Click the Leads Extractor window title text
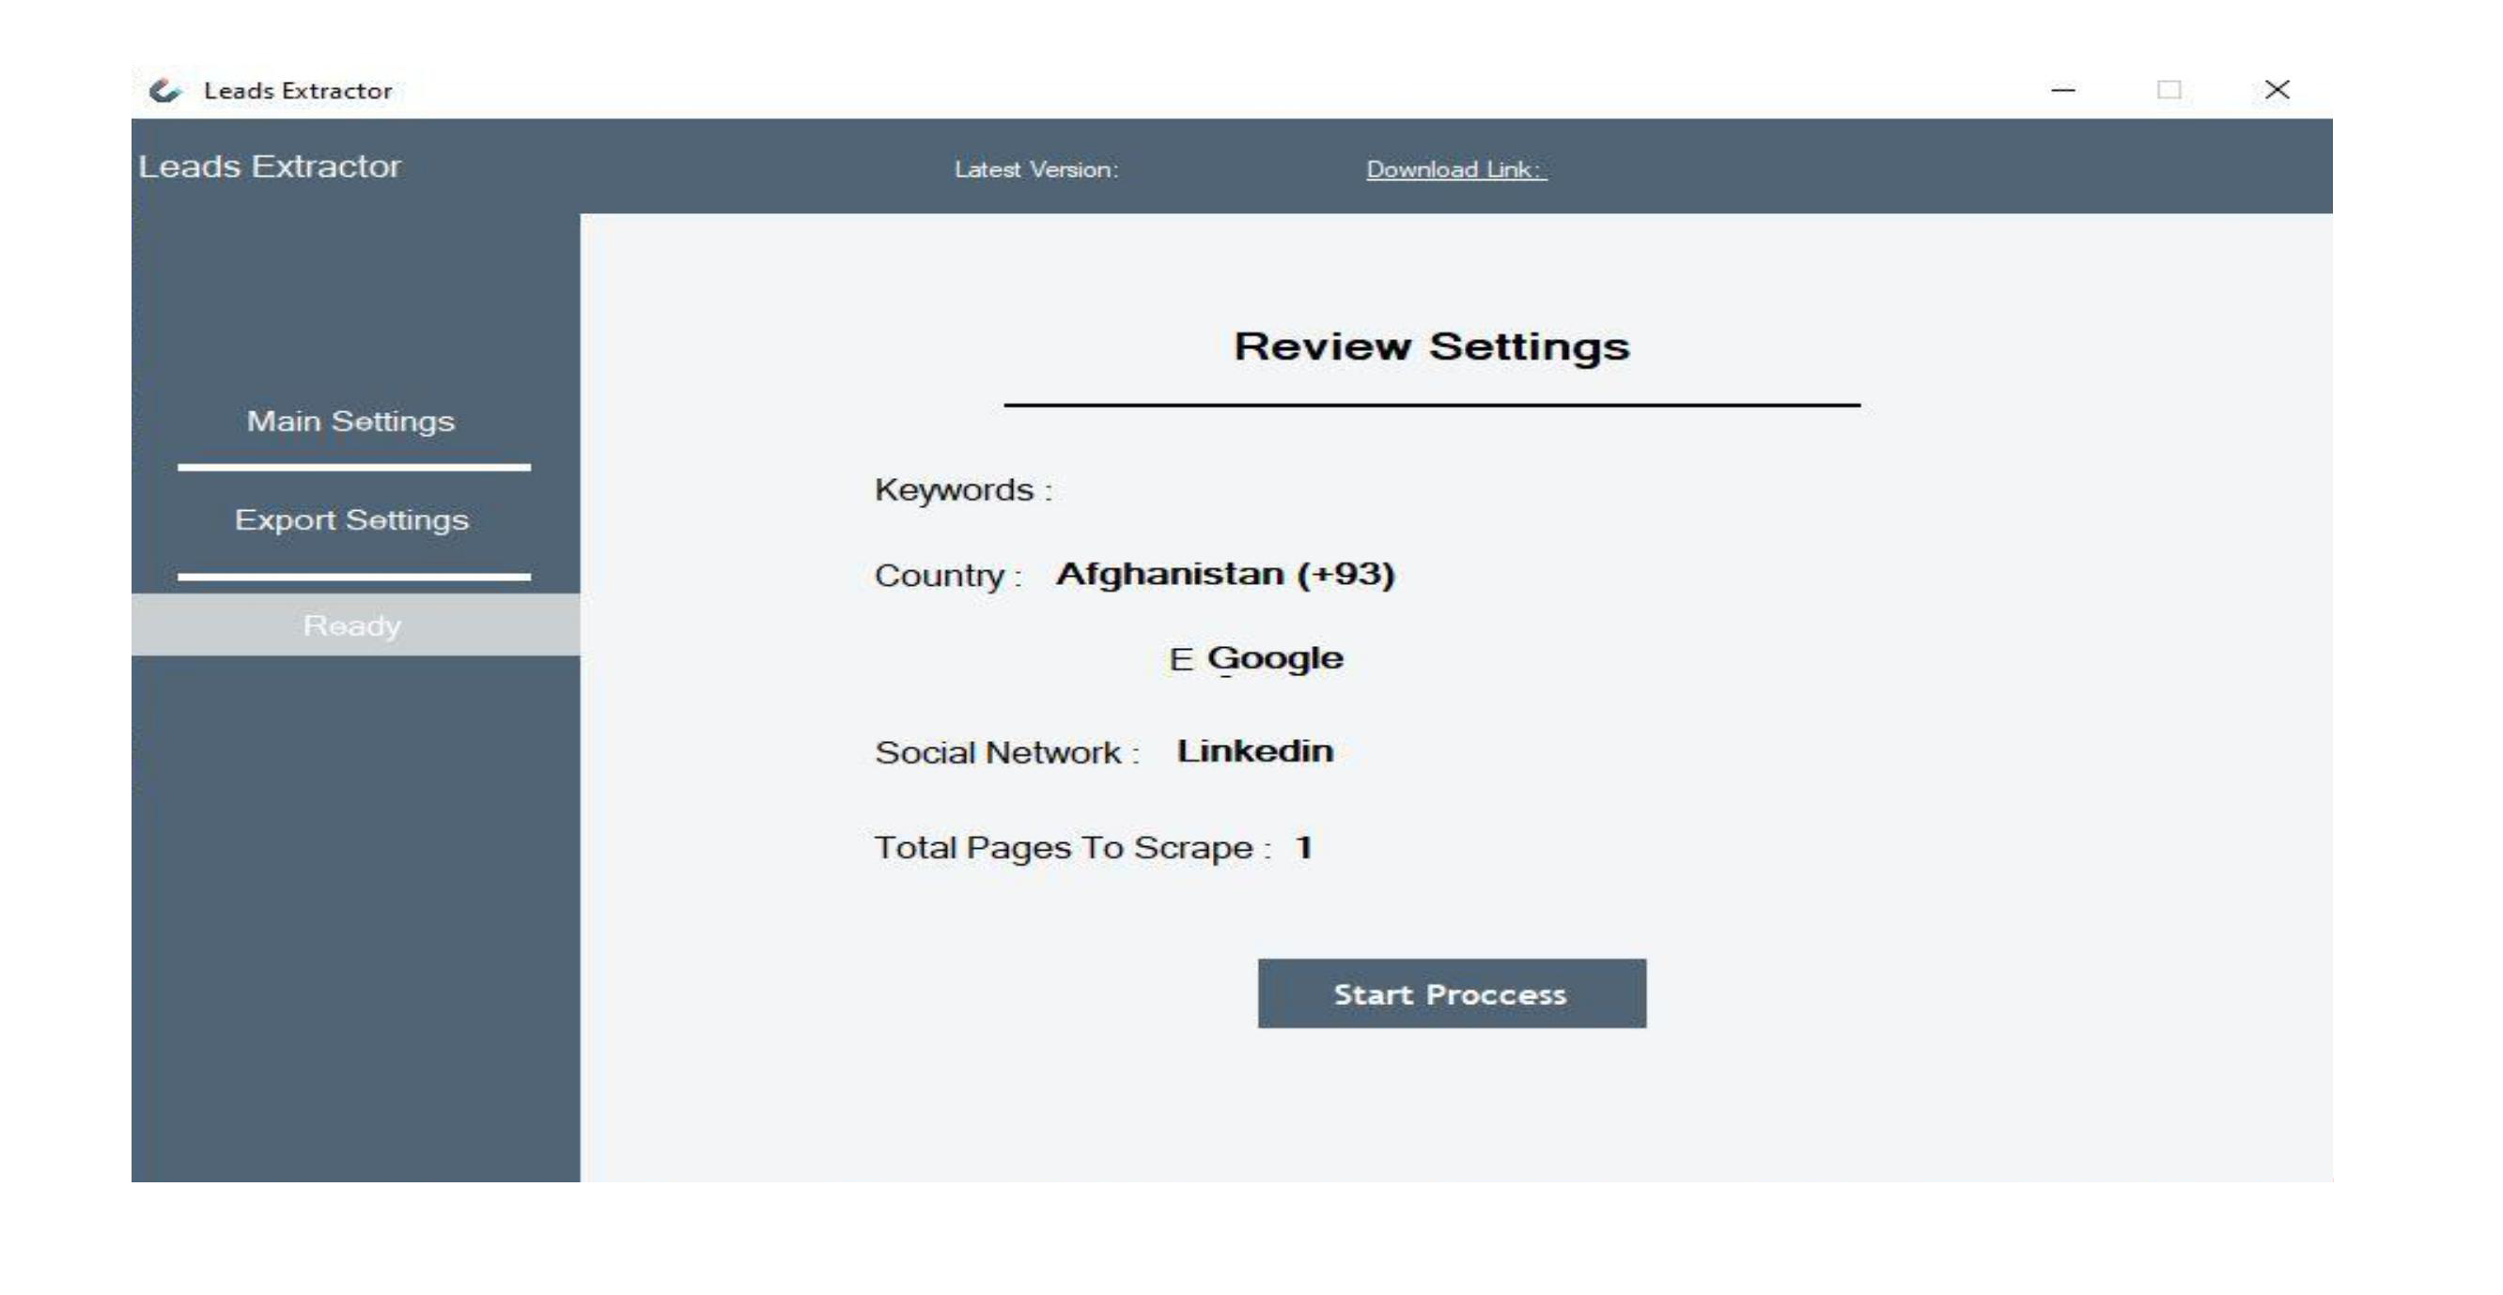Image resolution: width=2503 pixels, height=1295 pixels. point(297,91)
